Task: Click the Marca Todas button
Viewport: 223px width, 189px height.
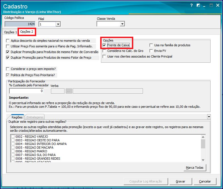Action: [195, 168]
